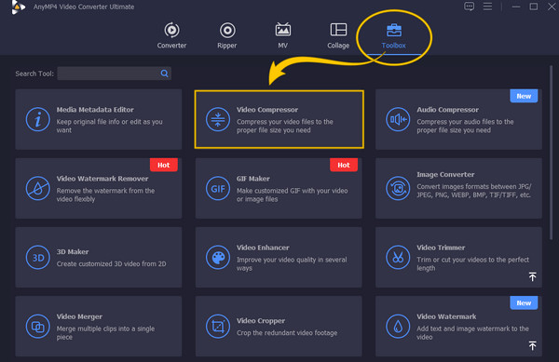Go to the Collage tab
559x362 pixels.
click(x=338, y=35)
